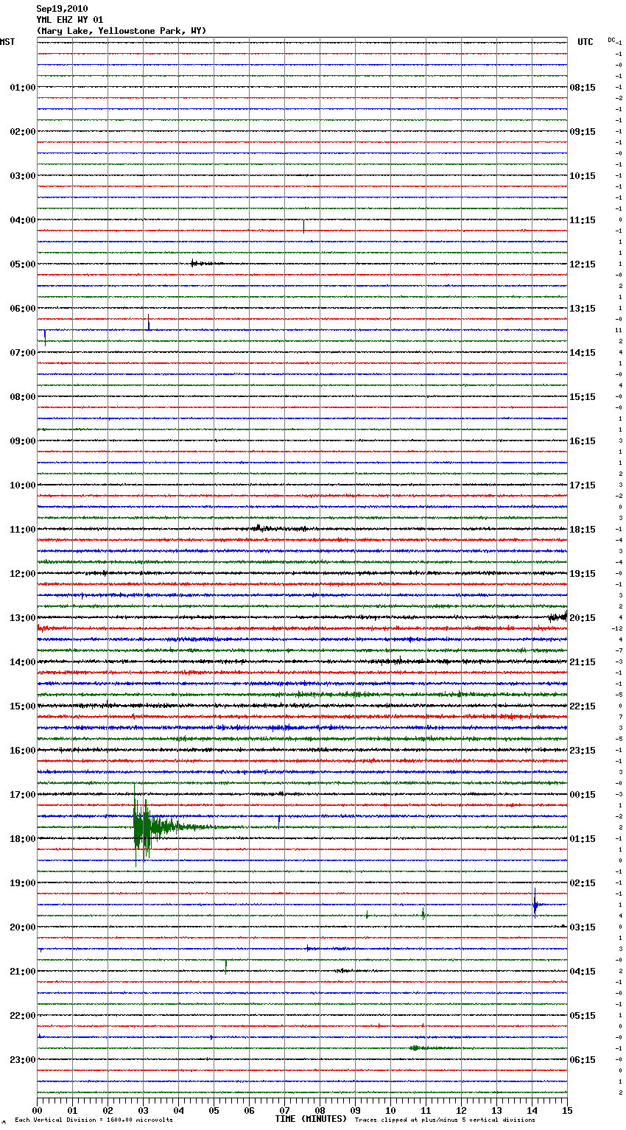Screen dimensions: 626x1130
Task: Click the DC value 11 in right column
Action: coord(619,331)
